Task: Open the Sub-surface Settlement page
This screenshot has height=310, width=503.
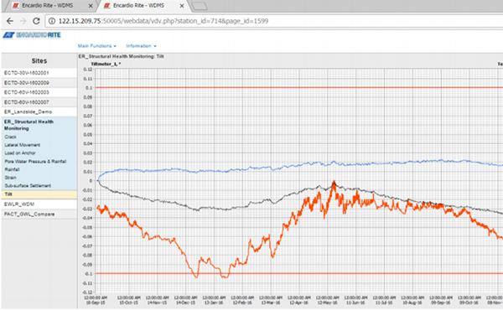Action: tap(28, 186)
